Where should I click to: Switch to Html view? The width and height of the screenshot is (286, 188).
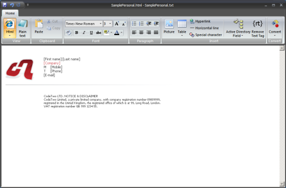(x=10, y=28)
